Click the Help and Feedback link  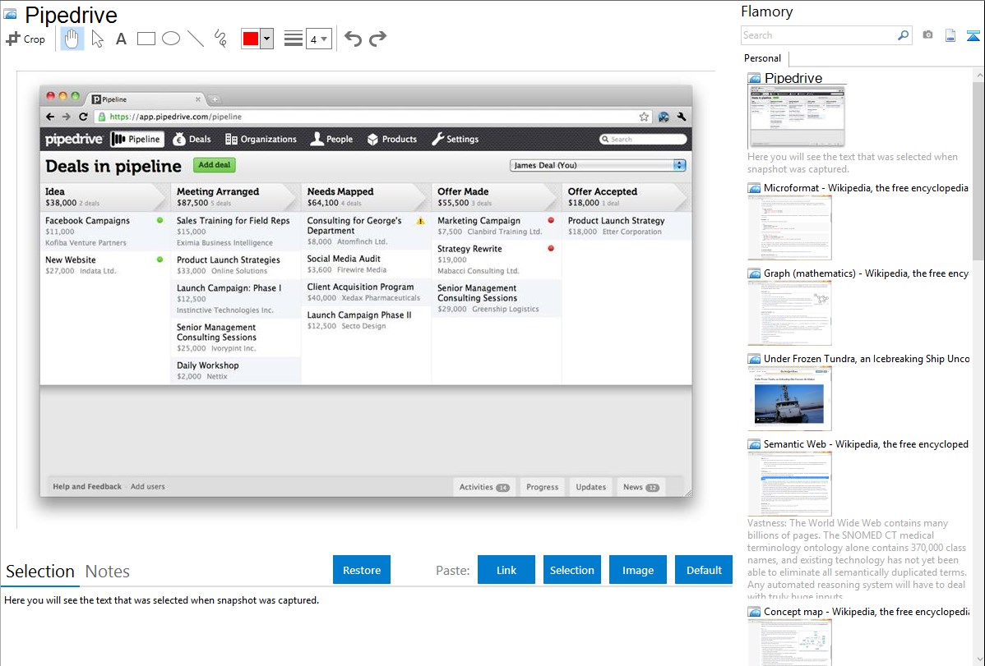87,486
